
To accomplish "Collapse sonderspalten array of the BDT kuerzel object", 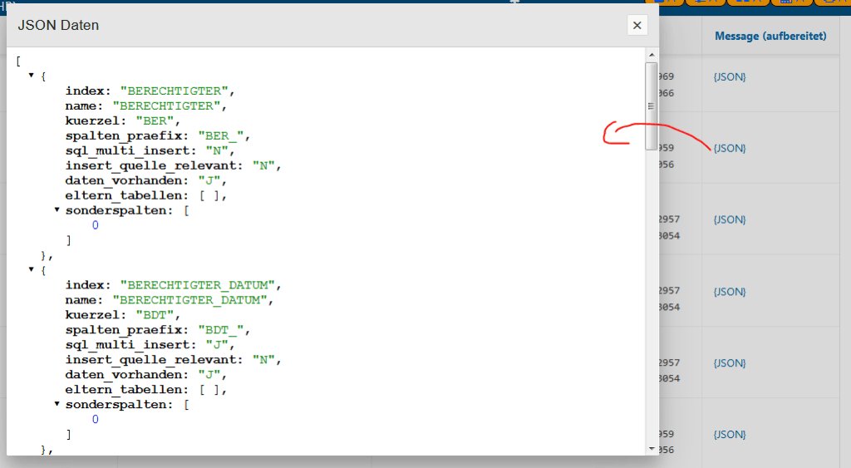I will [x=57, y=403].
